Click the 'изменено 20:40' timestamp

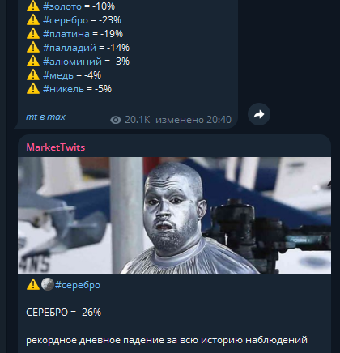click(193, 120)
